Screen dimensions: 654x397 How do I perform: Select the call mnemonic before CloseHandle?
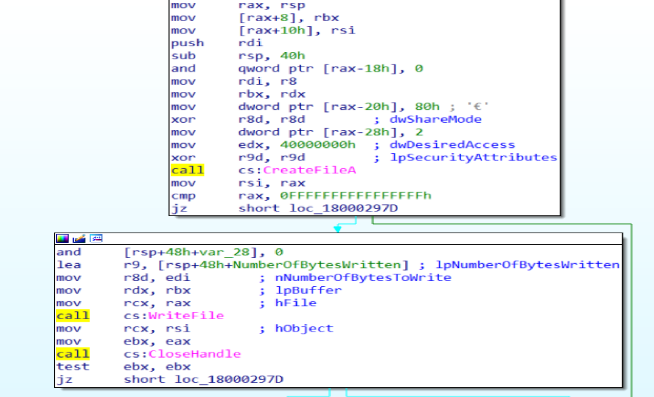(x=73, y=354)
